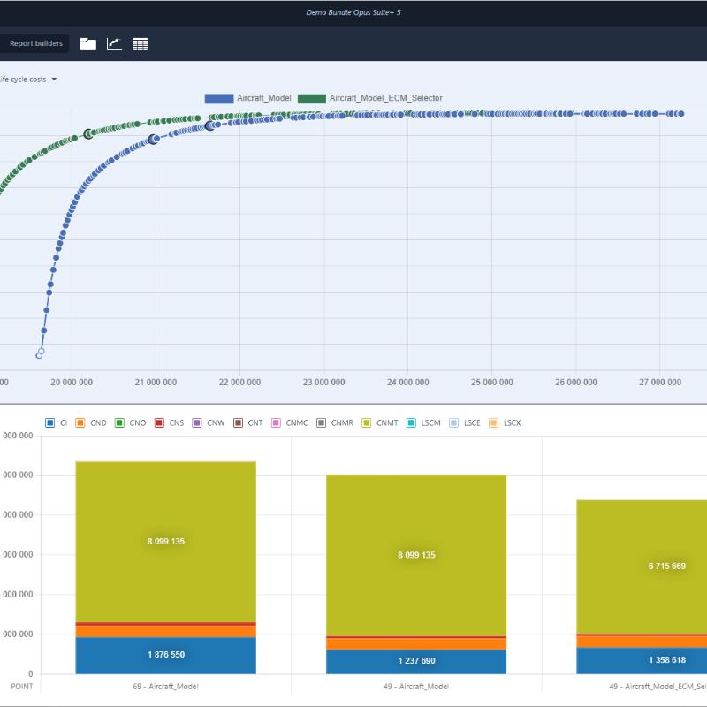
Task: Click the 24 000 000 x-axis label
Action: (407, 383)
